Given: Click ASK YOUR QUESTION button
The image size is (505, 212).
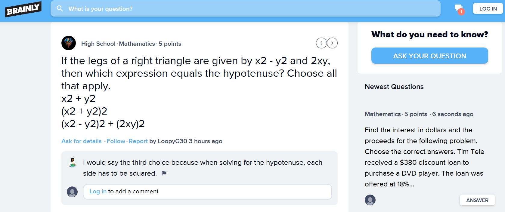Looking at the screenshot, I should pos(429,56).
